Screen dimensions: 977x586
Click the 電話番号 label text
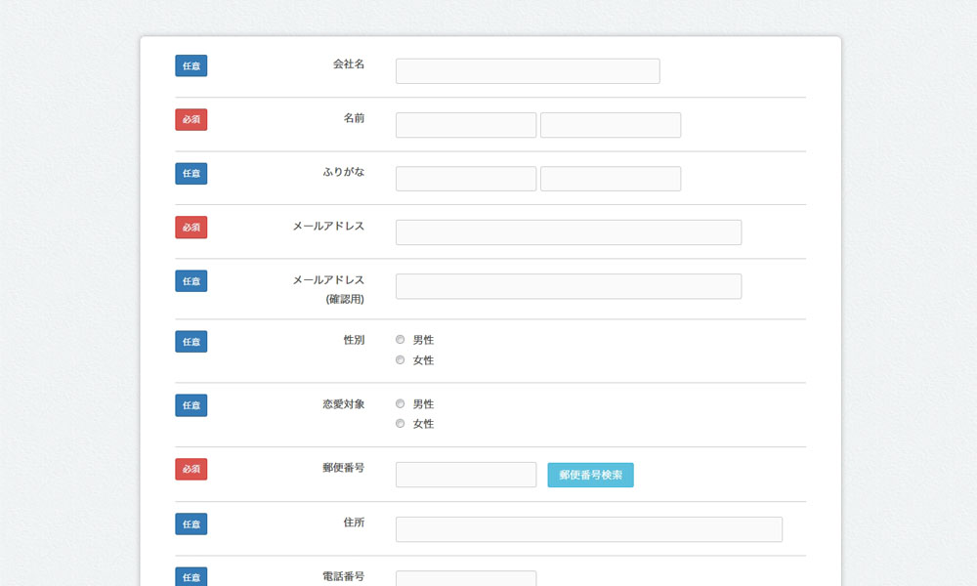point(344,576)
